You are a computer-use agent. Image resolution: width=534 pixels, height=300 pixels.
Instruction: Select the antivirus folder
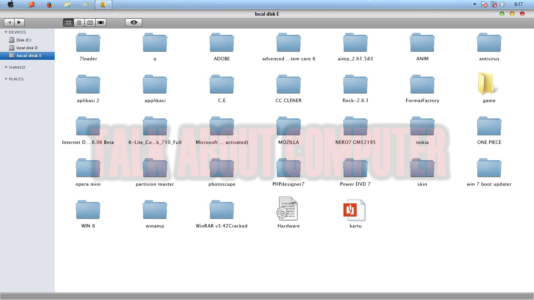[x=489, y=47]
